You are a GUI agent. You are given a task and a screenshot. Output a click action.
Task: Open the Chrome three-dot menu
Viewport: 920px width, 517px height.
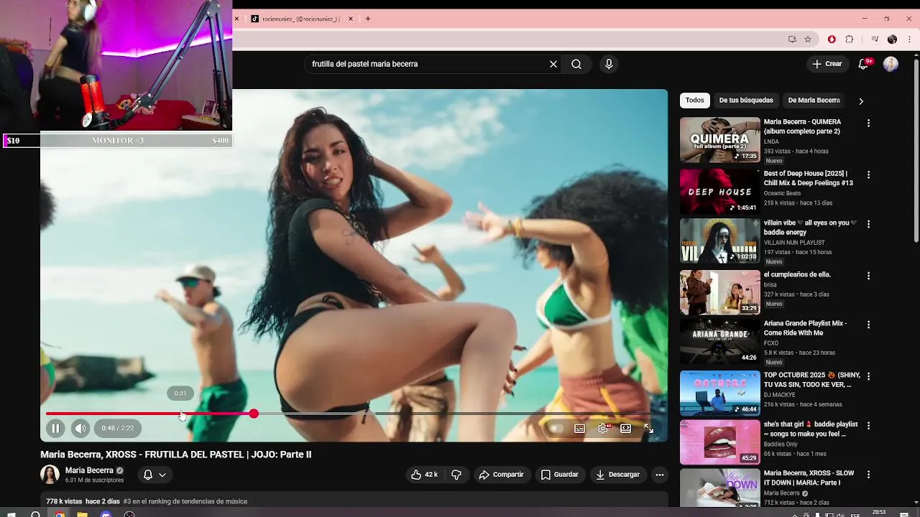tap(908, 39)
